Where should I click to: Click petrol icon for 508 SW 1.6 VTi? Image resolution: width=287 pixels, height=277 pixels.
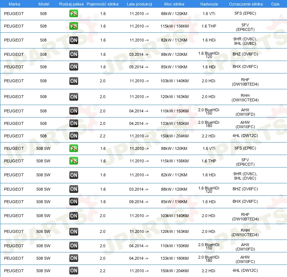pyautogui.click(x=73, y=148)
